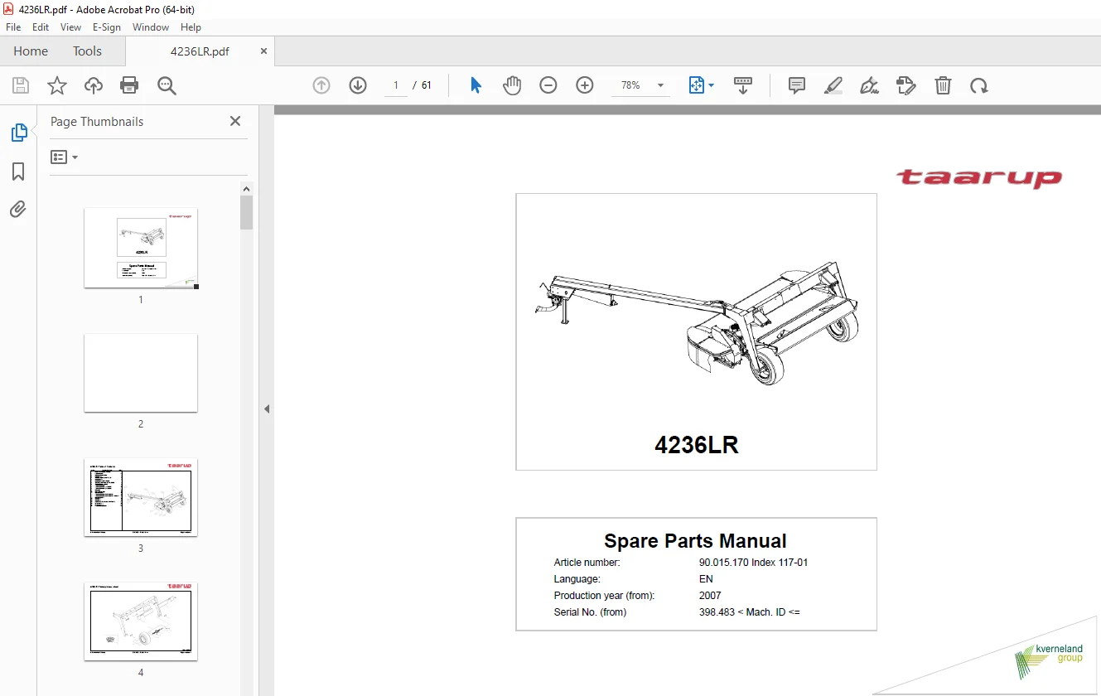The height and width of the screenshot is (696, 1101).
Task: Switch to the Tools tab
Action: tap(87, 51)
